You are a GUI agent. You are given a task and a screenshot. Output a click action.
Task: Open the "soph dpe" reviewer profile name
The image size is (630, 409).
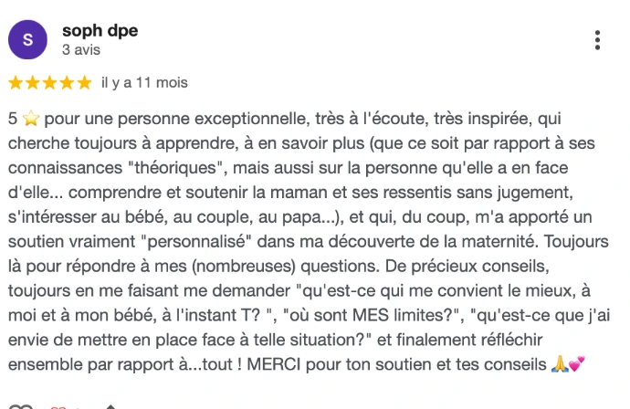100,31
